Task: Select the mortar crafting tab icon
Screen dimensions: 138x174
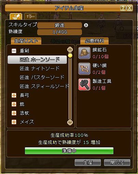Action: click(16, 17)
